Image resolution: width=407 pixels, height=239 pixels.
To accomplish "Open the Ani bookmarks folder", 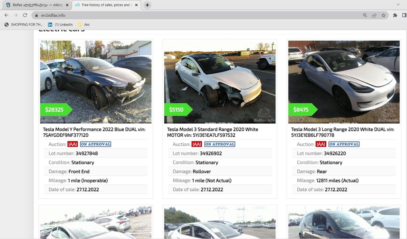I will (x=83, y=24).
